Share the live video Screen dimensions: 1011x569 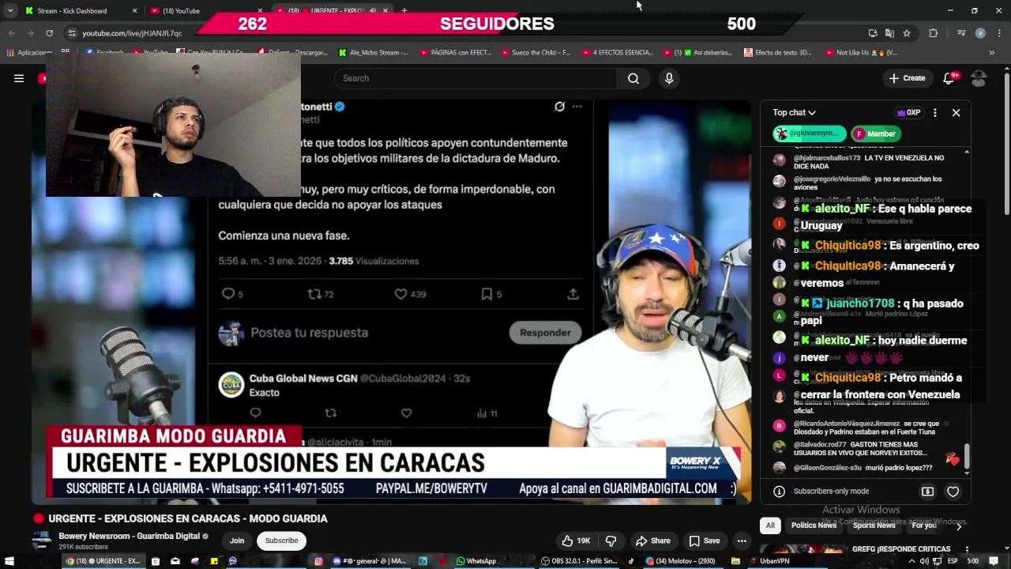(653, 541)
